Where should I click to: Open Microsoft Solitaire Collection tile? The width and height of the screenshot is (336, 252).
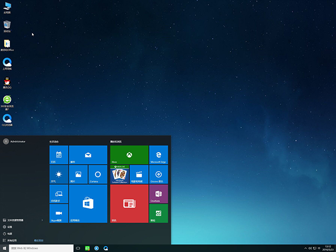[119, 174]
